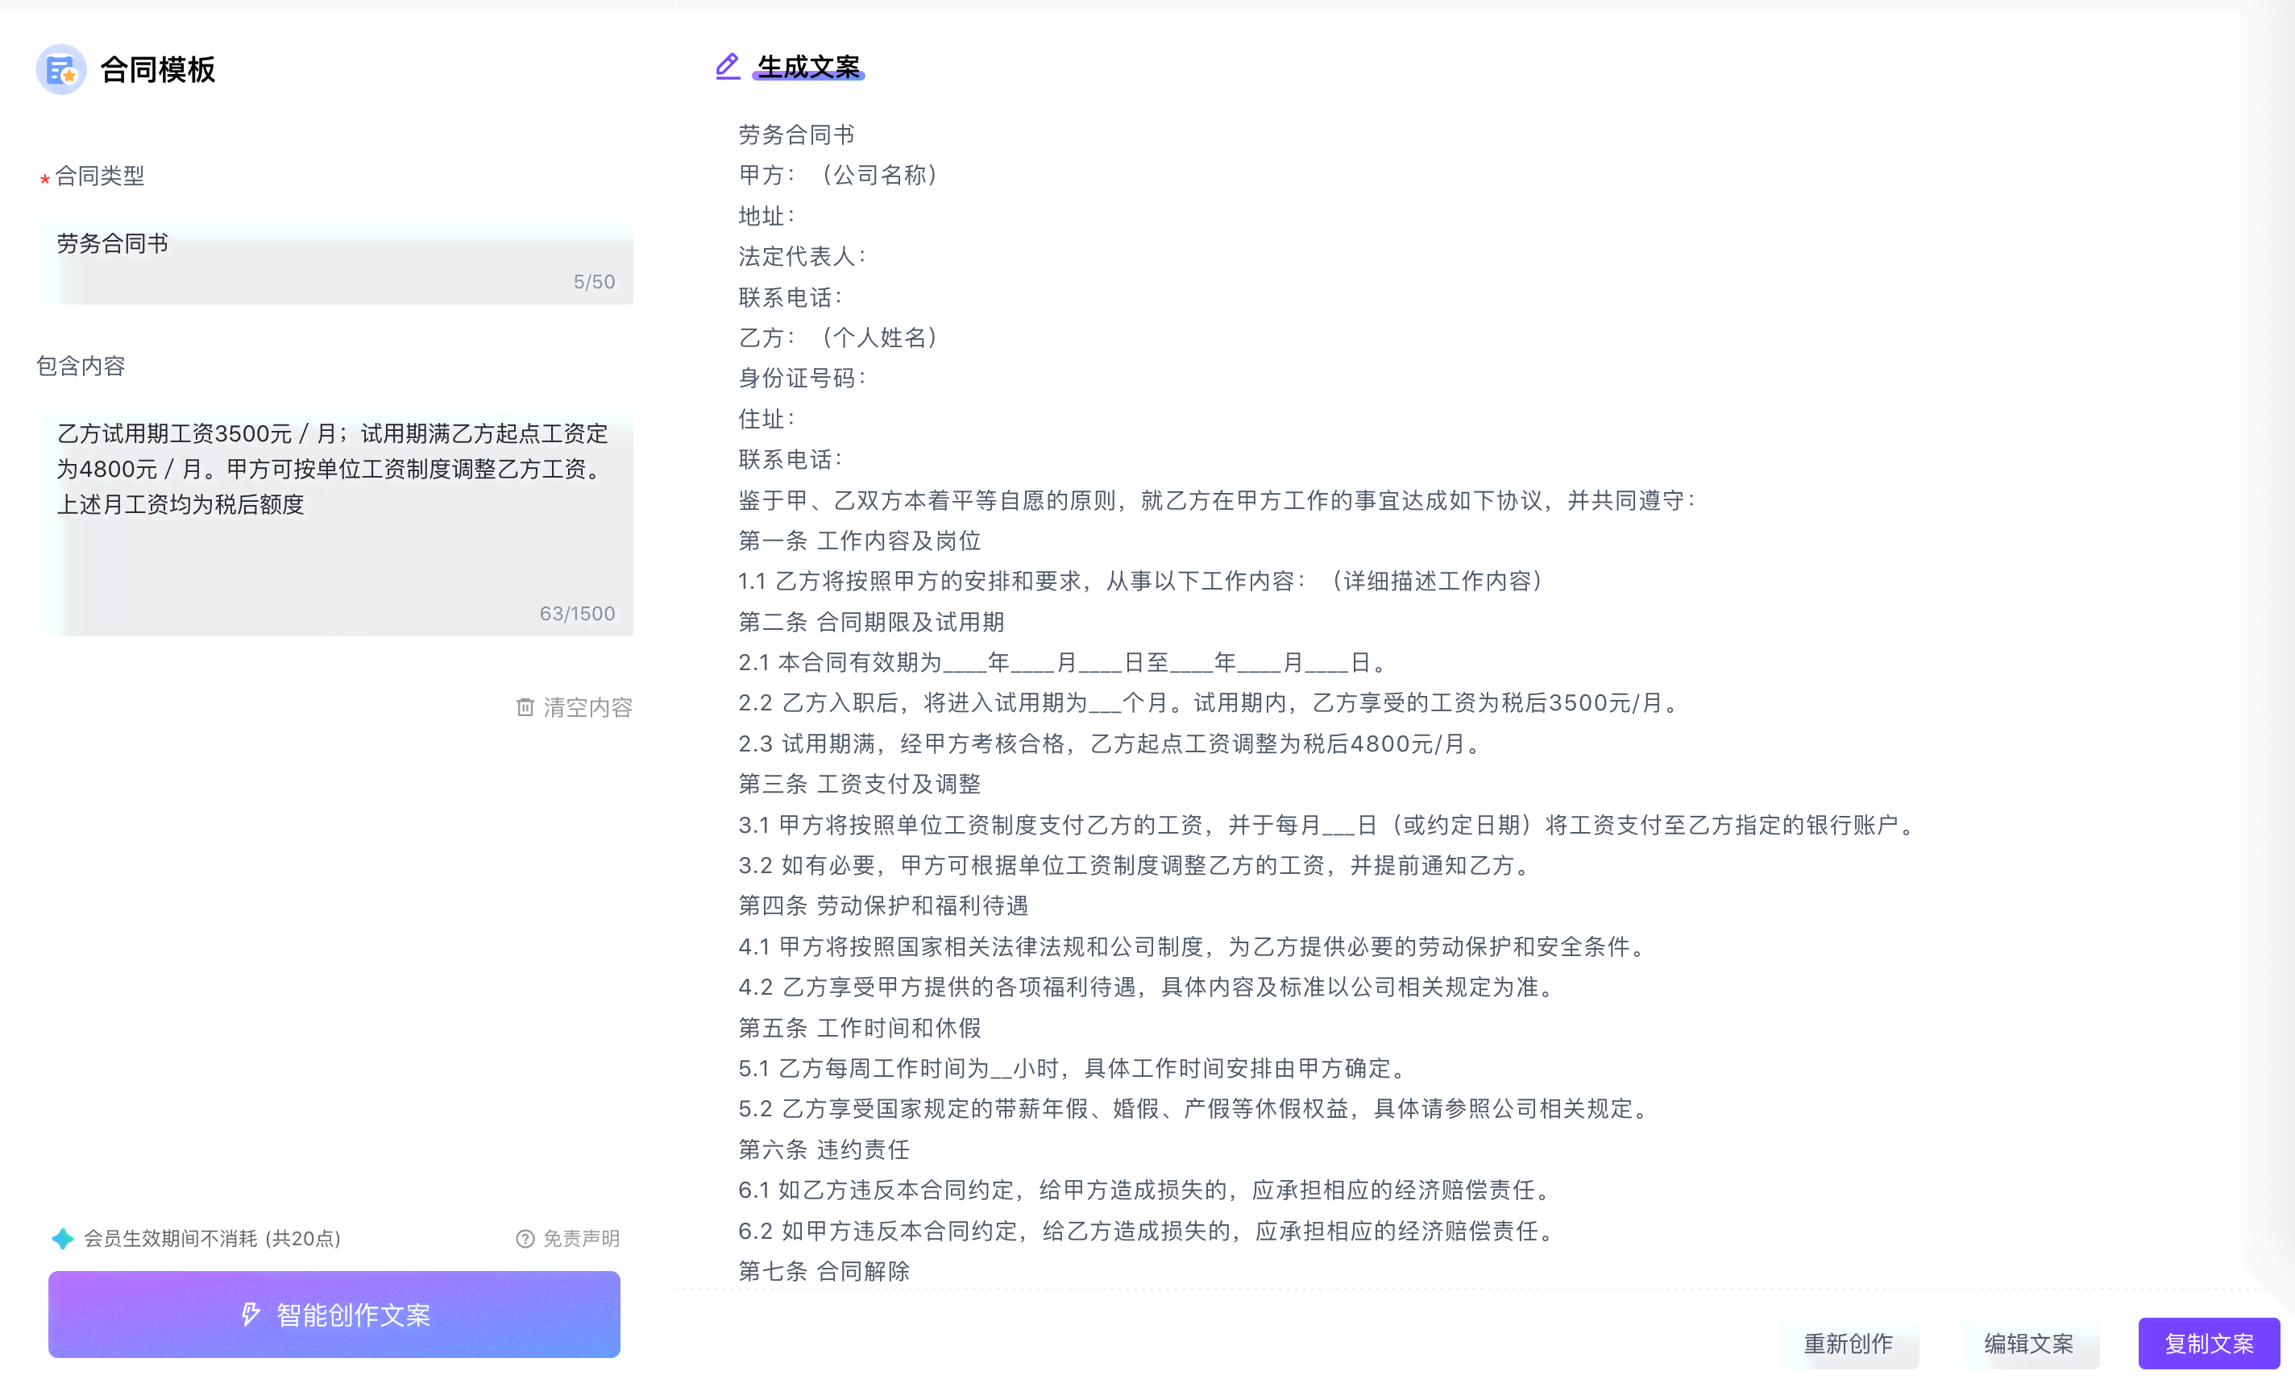This screenshot has width=2295, height=1387.
Task: Click the 重新创作 button
Action: (1849, 1343)
